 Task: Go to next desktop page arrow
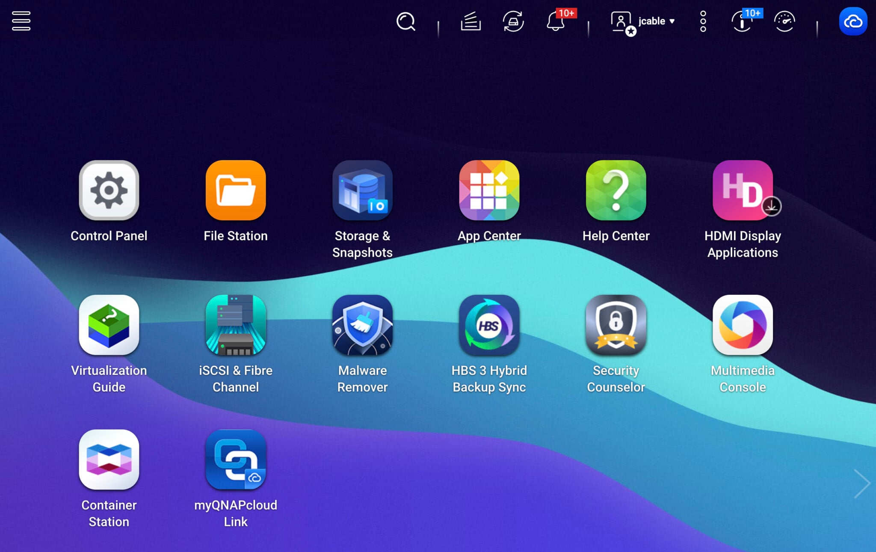coord(861,484)
